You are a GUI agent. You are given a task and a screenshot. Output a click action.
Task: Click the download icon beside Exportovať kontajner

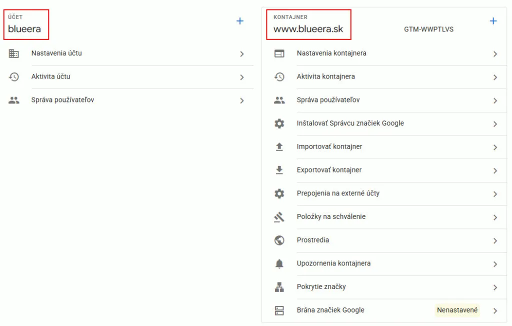(279, 170)
